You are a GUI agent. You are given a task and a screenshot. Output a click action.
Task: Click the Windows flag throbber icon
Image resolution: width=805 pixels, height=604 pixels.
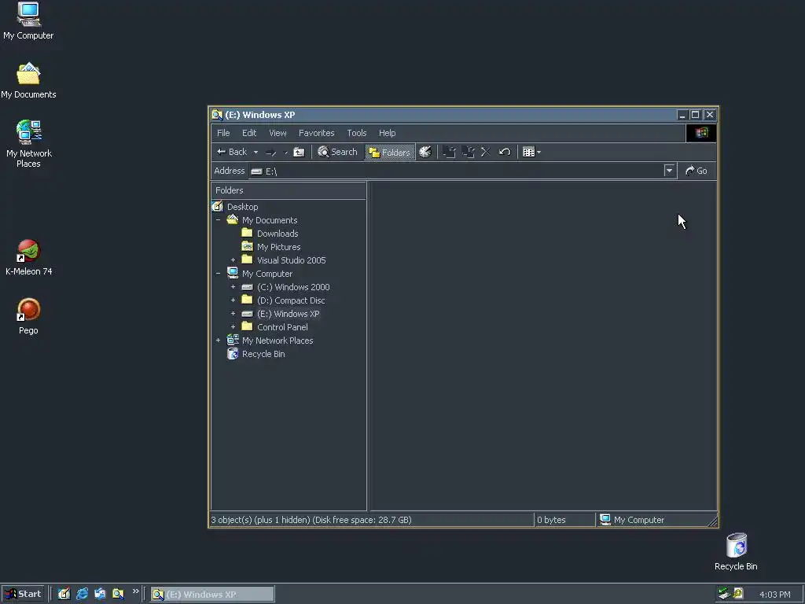(x=701, y=133)
